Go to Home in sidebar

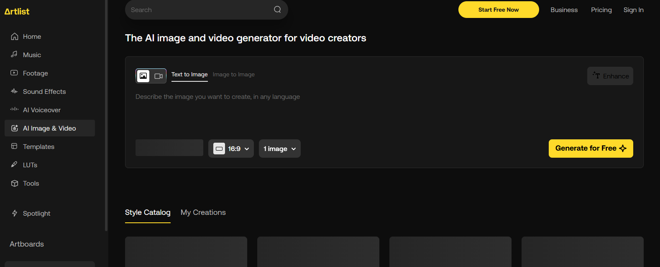coord(50,36)
